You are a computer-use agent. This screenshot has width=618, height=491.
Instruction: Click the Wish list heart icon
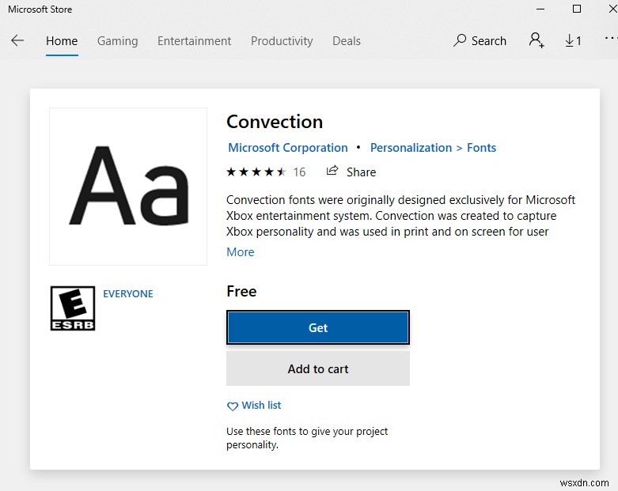point(233,406)
